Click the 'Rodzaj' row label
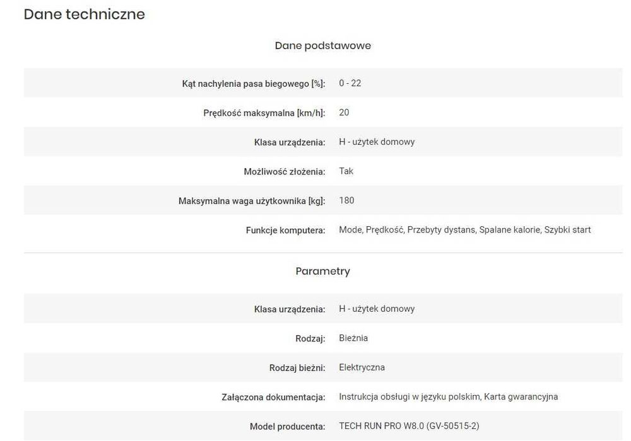631x441 pixels. [x=310, y=338]
